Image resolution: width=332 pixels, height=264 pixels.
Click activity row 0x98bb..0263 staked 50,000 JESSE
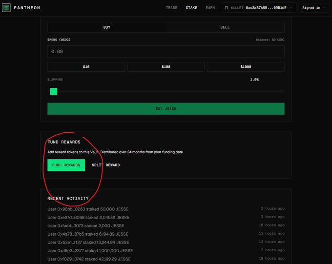click(166, 209)
